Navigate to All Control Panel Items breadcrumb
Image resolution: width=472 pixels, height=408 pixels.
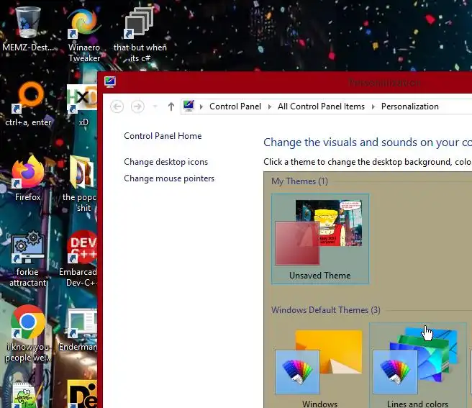click(321, 106)
